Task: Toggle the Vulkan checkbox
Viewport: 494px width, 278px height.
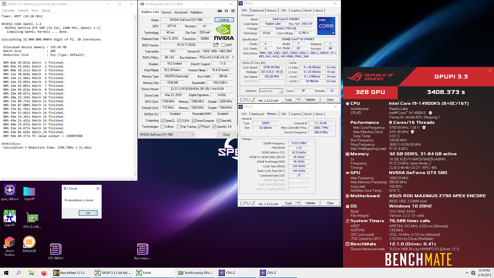Action: coord(162,127)
